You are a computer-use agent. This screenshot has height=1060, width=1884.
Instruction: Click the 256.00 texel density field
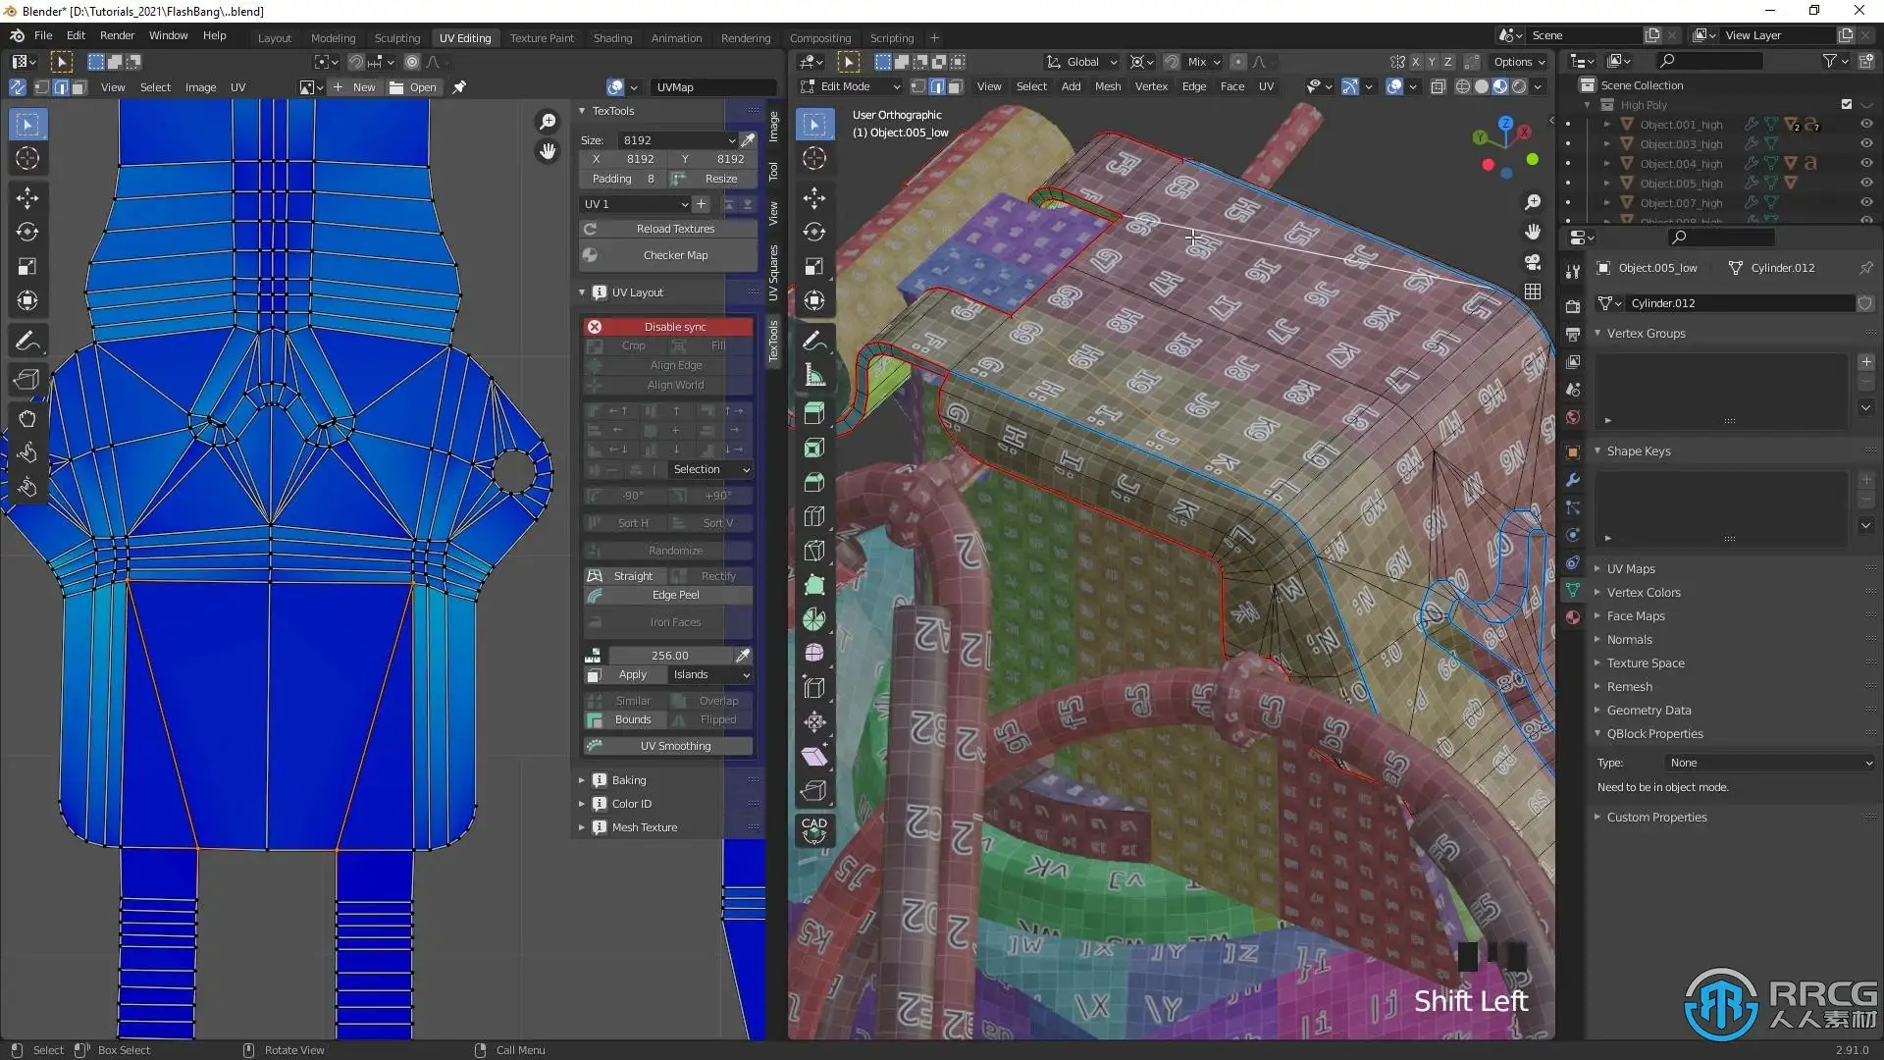(670, 656)
